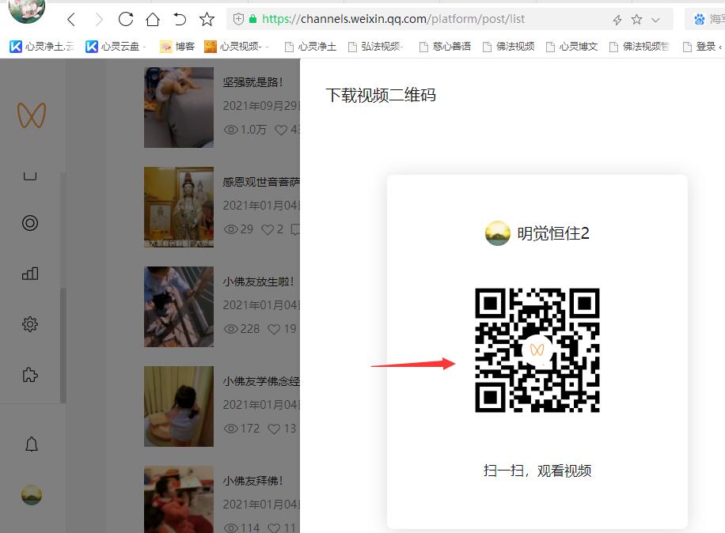The height and width of the screenshot is (533, 725).
Task: Click the views eye icon showing 114
Action: pyautogui.click(x=231, y=528)
